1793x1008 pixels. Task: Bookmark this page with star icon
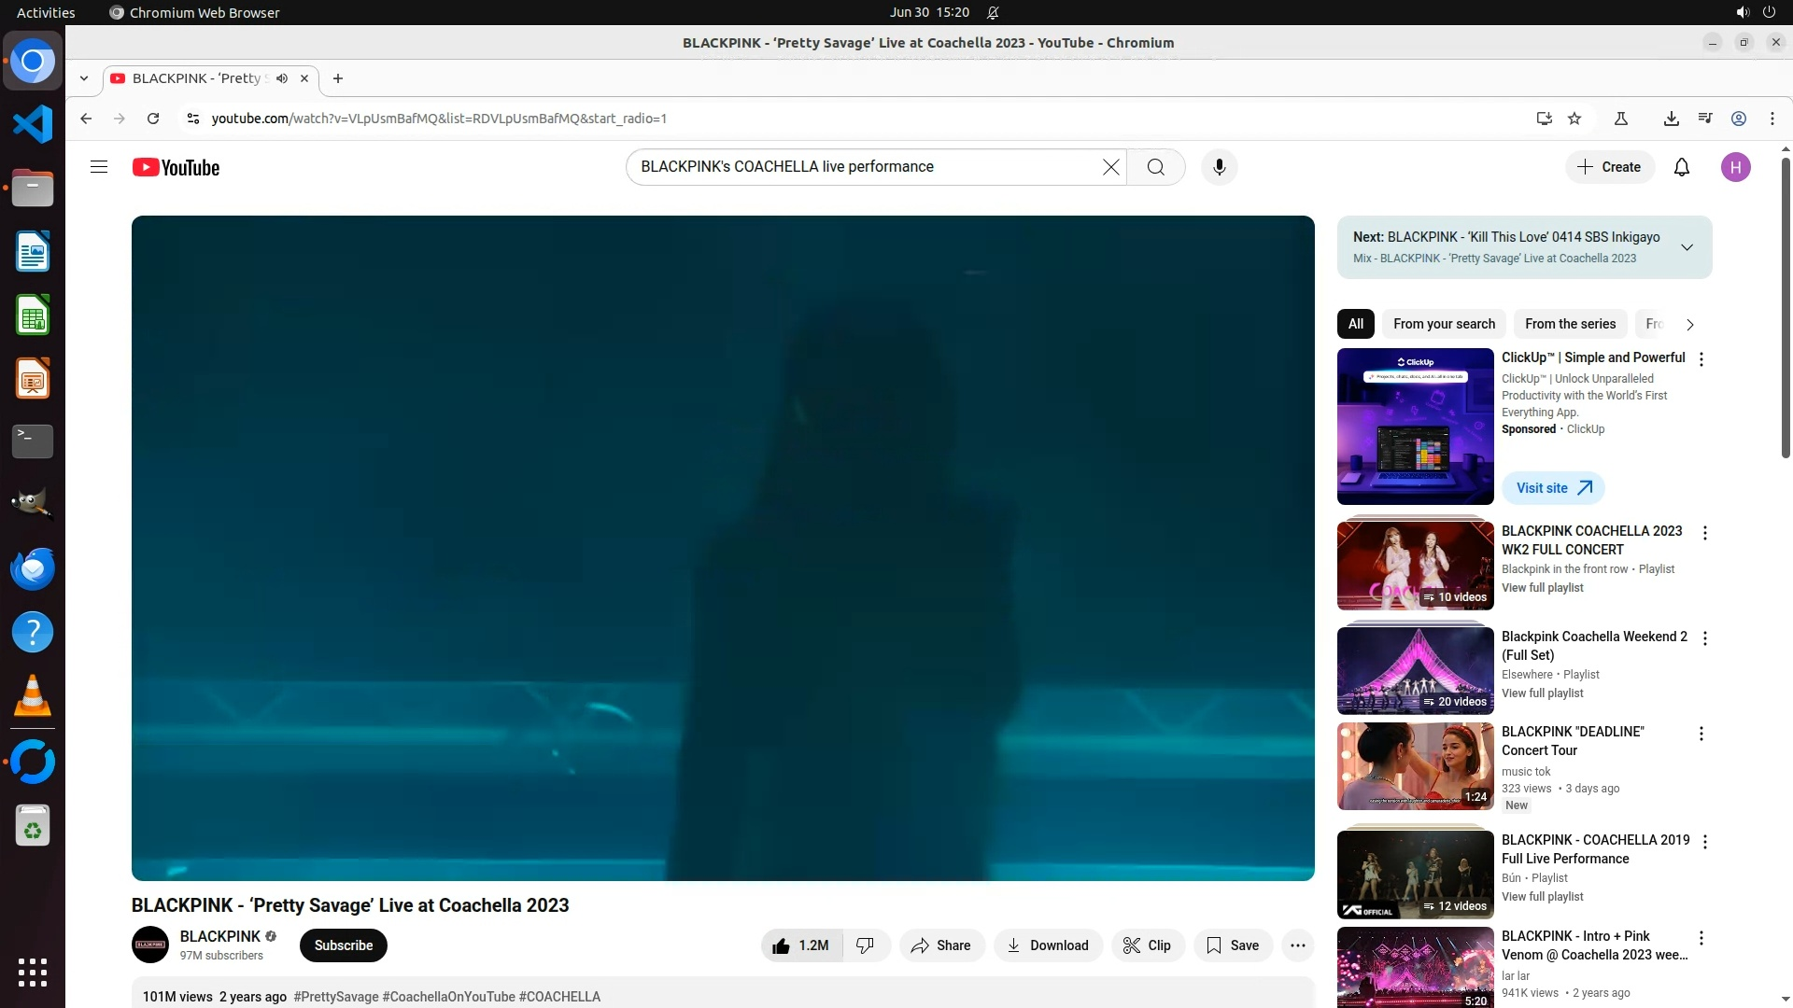pyautogui.click(x=1574, y=119)
